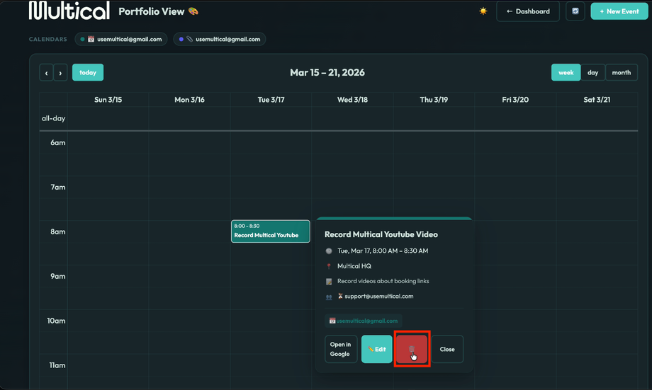Select the Thu 3/19 column header
The height and width of the screenshot is (390, 652).
coord(434,100)
